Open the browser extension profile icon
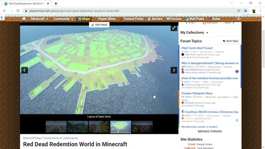This screenshot has height=149, width=265. 254,11
